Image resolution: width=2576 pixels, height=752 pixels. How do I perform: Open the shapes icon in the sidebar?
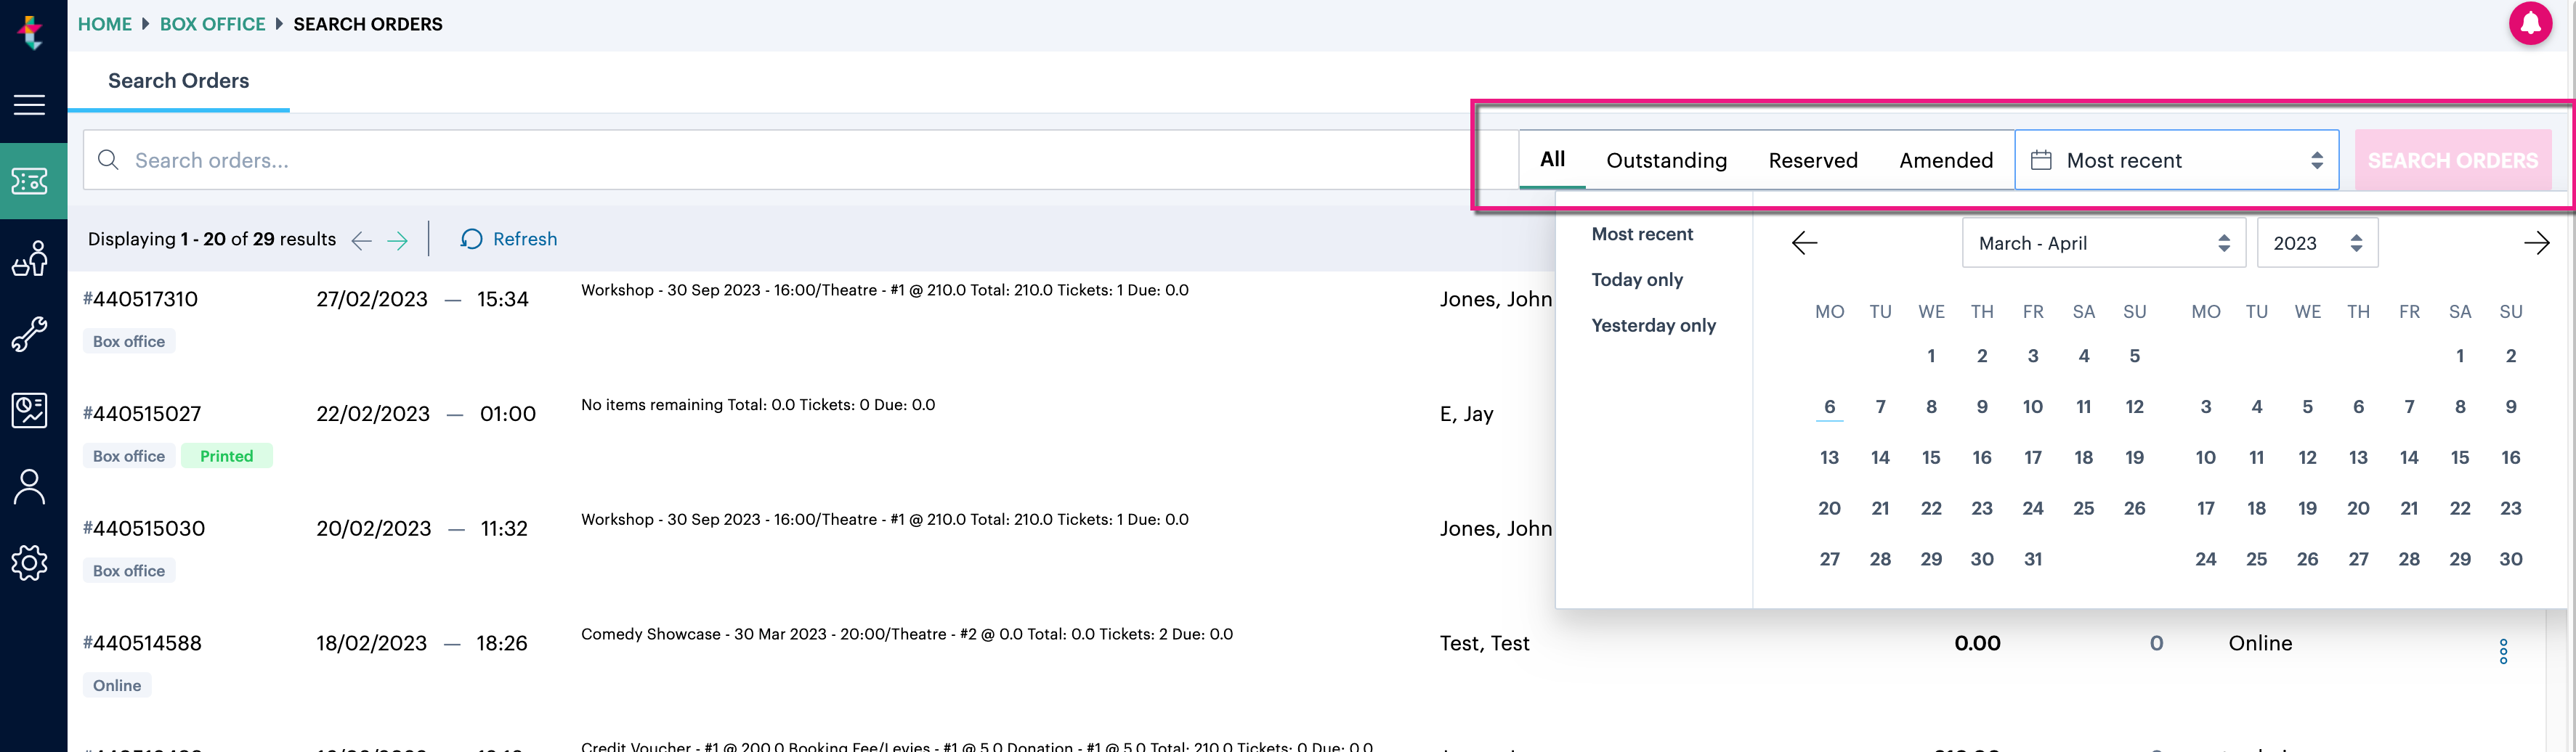[29, 258]
